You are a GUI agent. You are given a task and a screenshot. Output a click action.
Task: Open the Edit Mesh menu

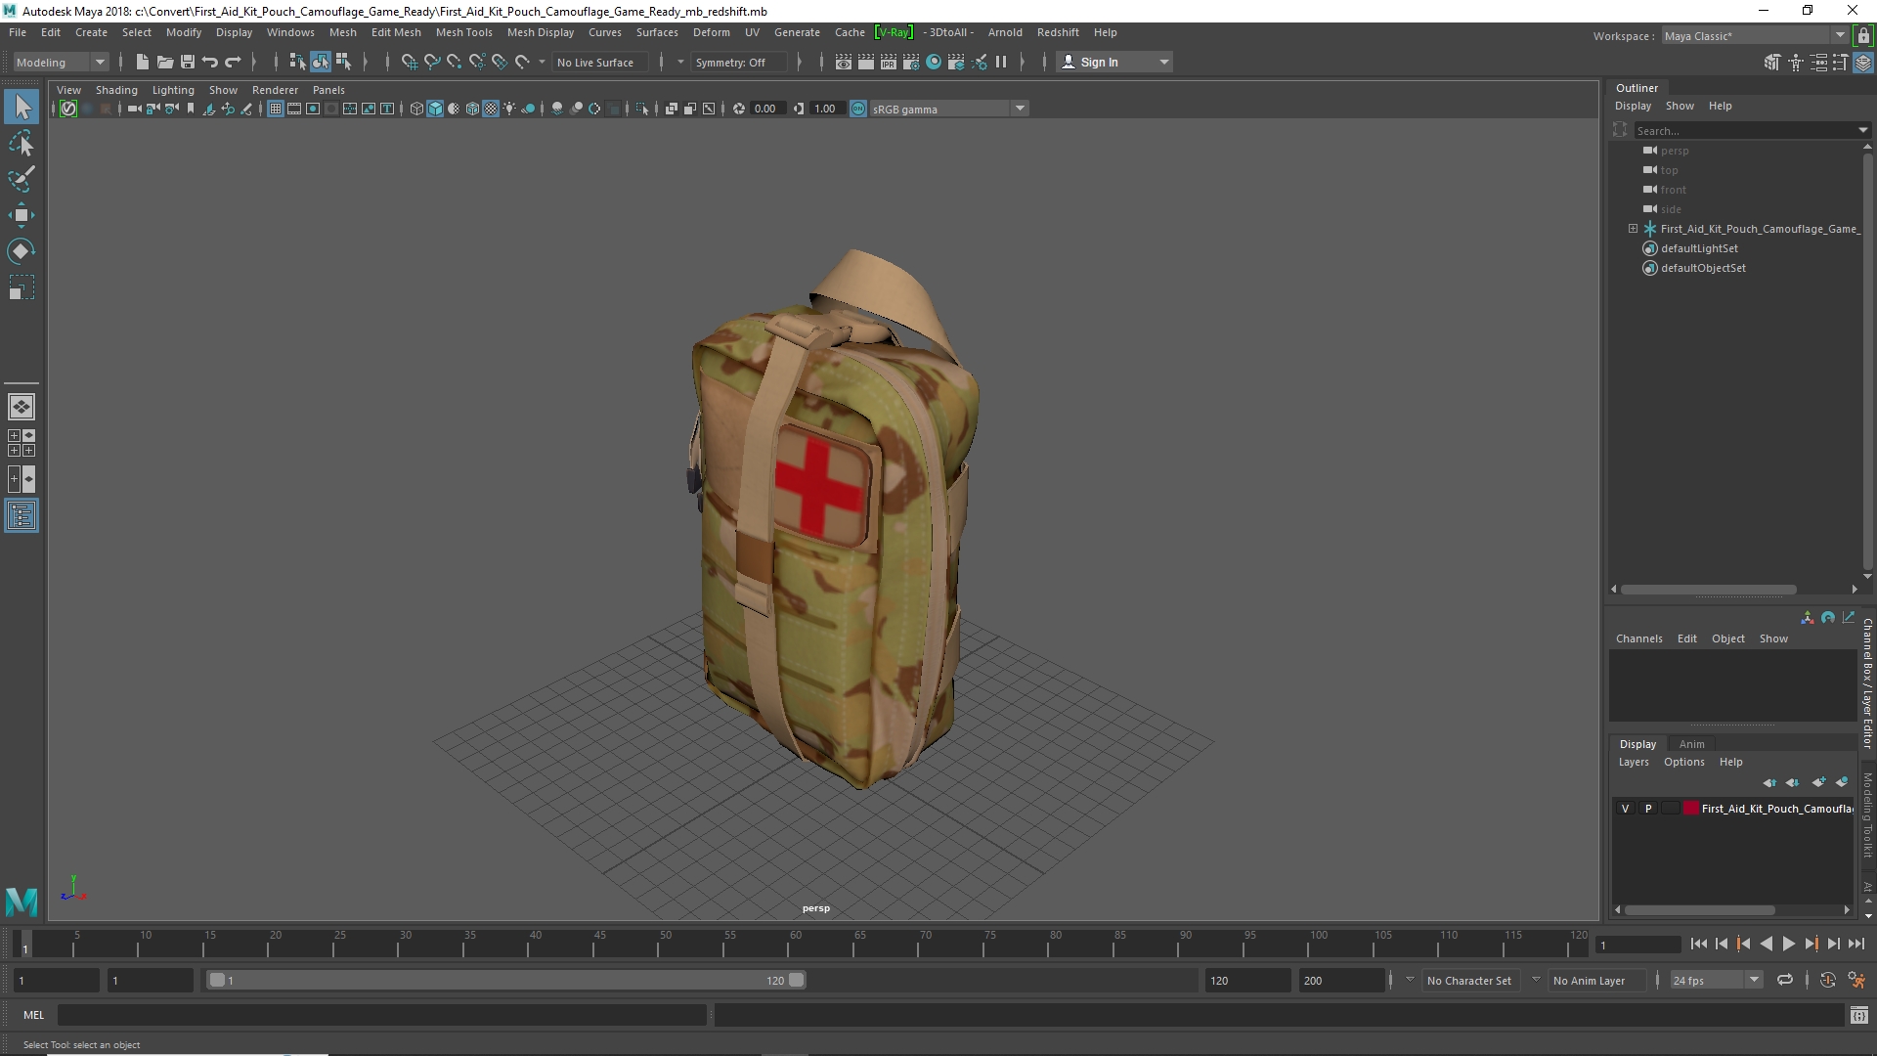pos(395,32)
